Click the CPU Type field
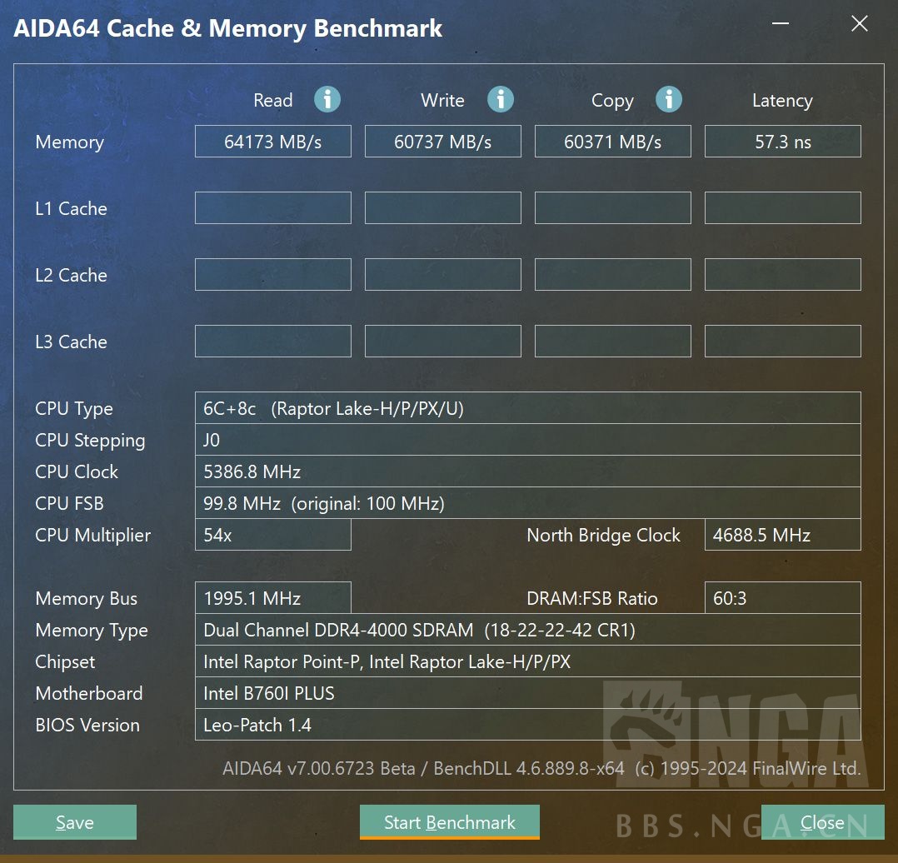 point(527,408)
